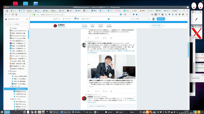This screenshot has width=204, height=114.
Task: Expand the Twitter bookmark folder
Action: (9, 71)
